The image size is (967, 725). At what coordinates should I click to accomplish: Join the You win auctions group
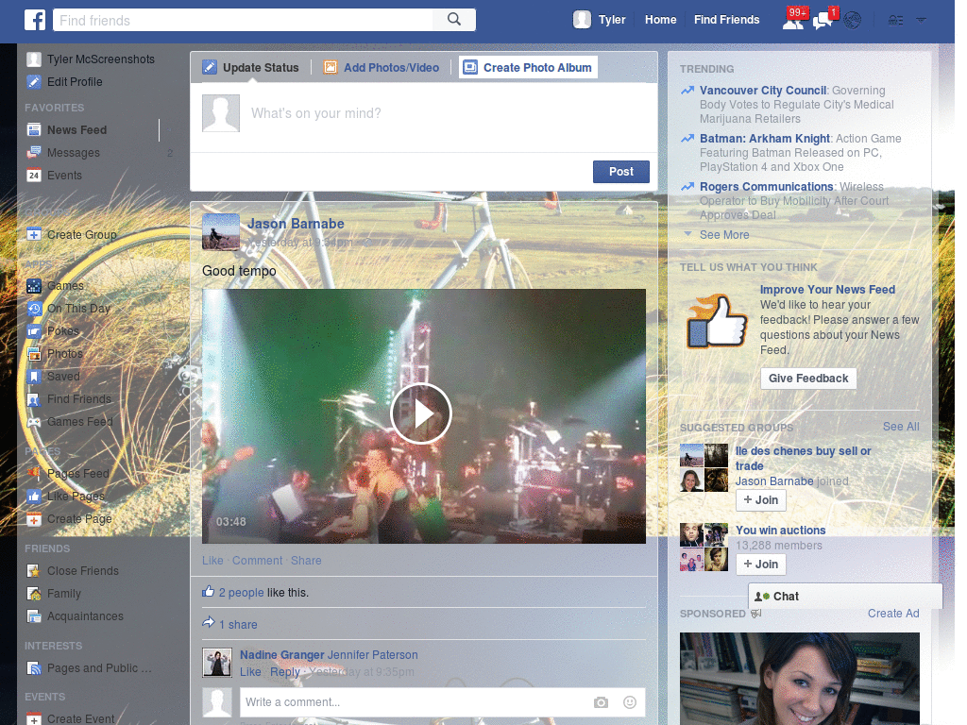click(x=761, y=565)
